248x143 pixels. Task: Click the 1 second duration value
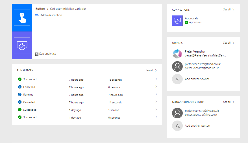[114, 110]
